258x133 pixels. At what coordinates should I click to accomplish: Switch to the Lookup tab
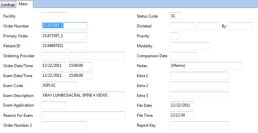click(x=8, y=5)
